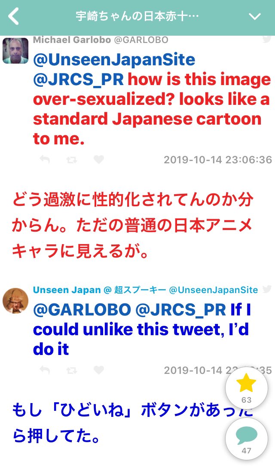
Task: Tap the back arrow in the header
Action: tap(13, 16)
